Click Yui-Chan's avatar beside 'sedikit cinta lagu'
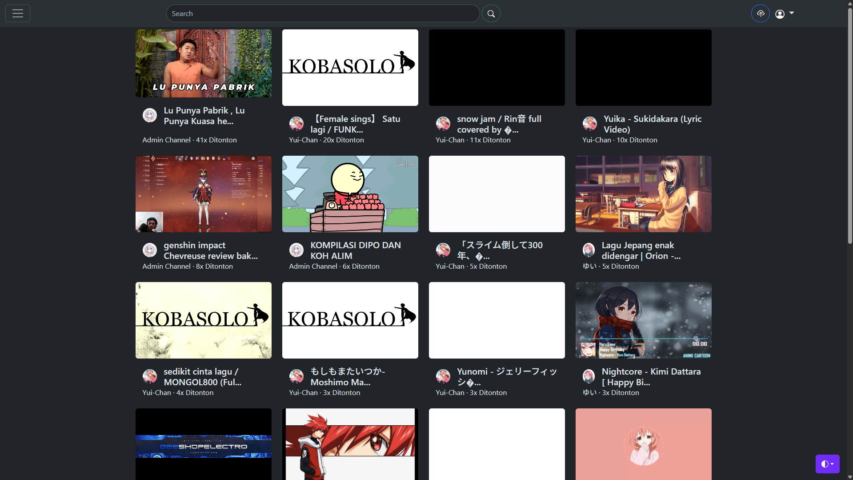Viewport: 853px width, 480px height. 149,376
